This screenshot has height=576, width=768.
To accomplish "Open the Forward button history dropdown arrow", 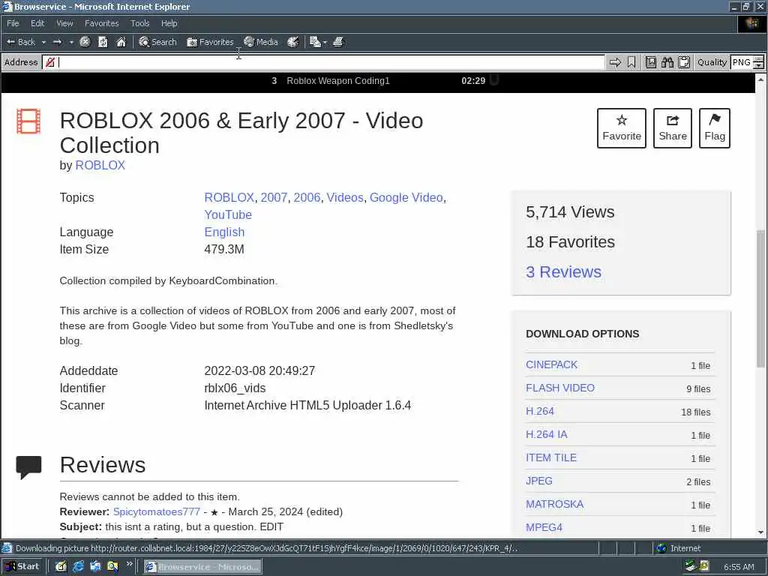I will coord(71,42).
